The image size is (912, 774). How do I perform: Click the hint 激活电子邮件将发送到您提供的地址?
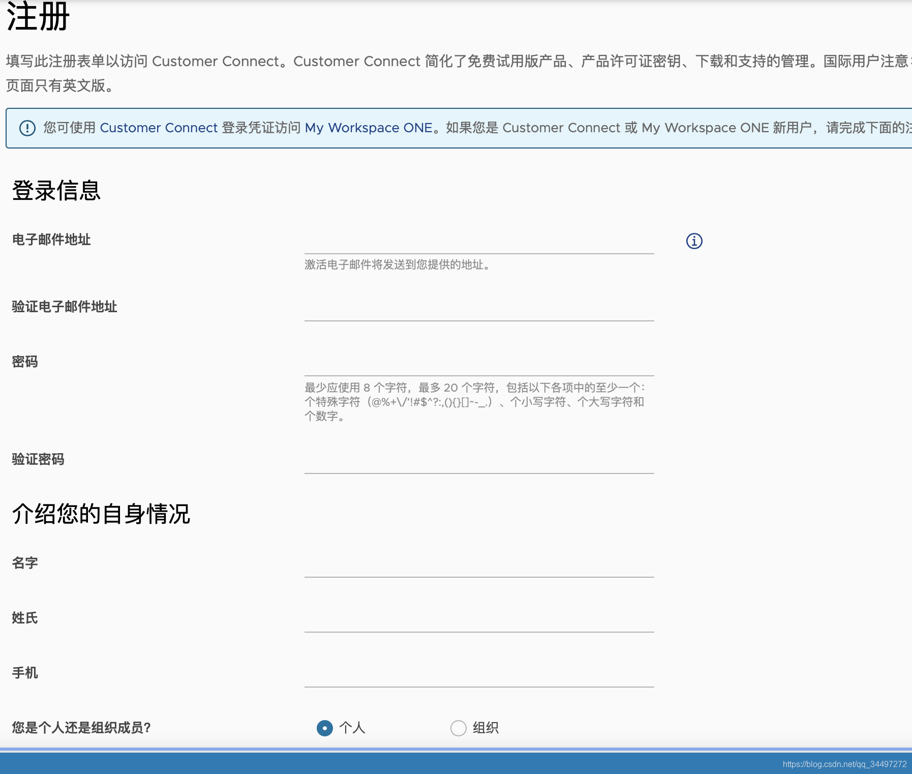pos(398,264)
